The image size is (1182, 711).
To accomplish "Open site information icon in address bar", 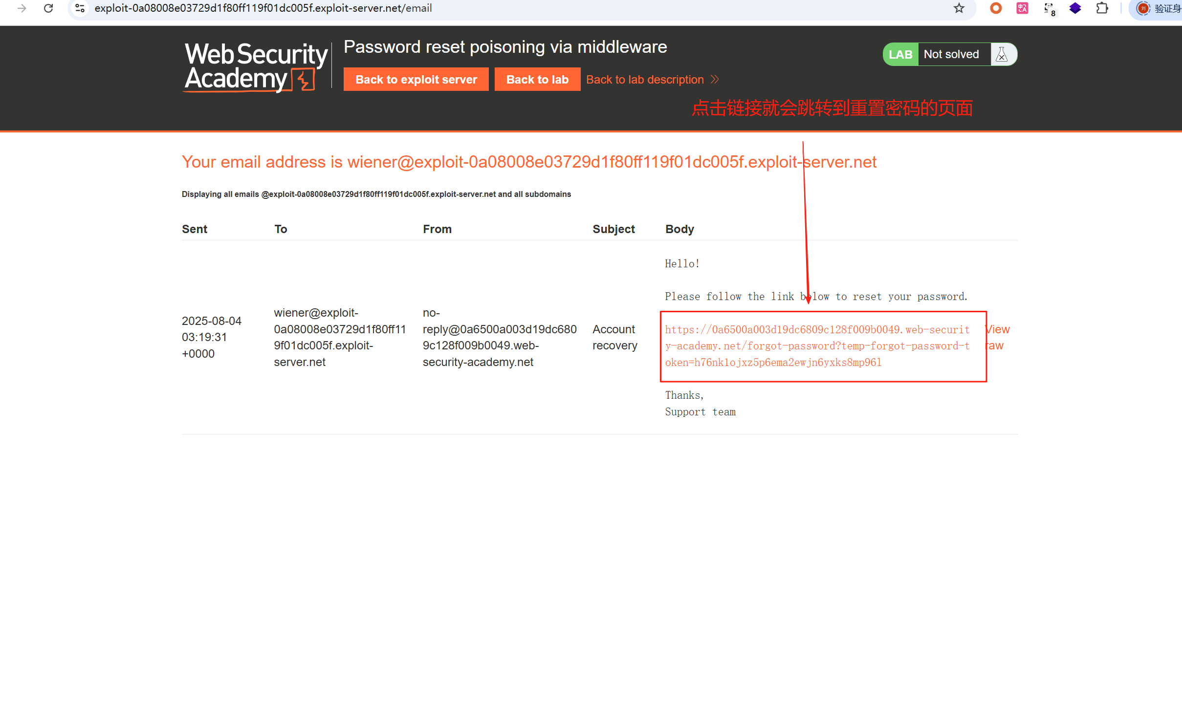I will pyautogui.click(x=80, y=8).
